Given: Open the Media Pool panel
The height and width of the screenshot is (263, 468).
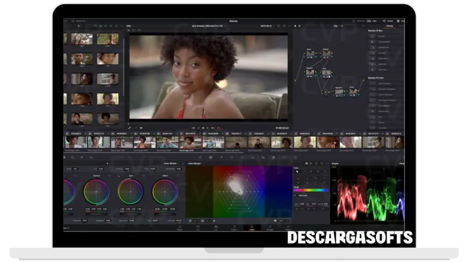Looking at the screenshot, I should pyautogui.click(x=79, y=21).
